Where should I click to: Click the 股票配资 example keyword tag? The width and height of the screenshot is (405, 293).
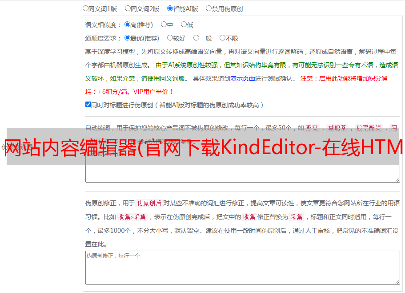click(369, 128)
